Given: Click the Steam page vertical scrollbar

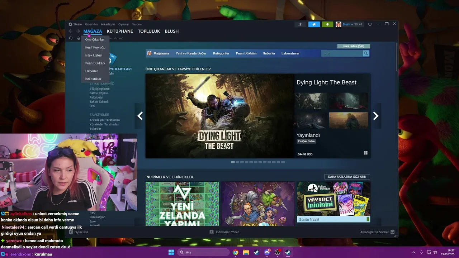Looking at the screenshot, I should pos(396,56).
